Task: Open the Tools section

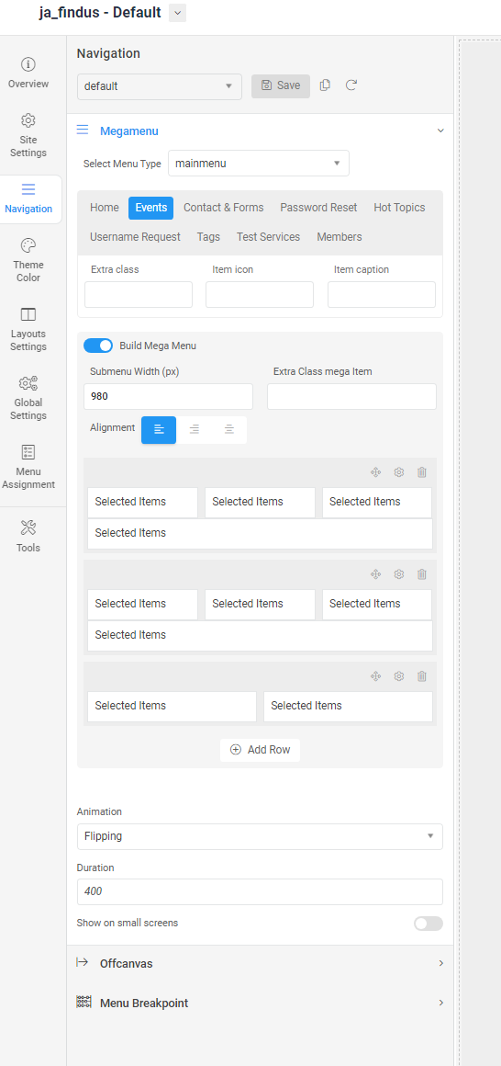Action: click(28, 537)
